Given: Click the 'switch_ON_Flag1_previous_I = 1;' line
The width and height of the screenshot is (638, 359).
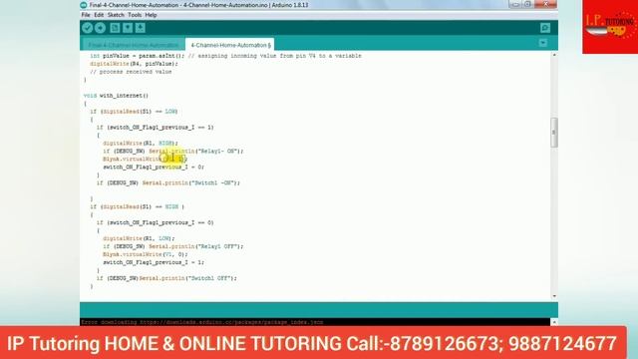Looking at the screenshot, I should tap(154, 262).
